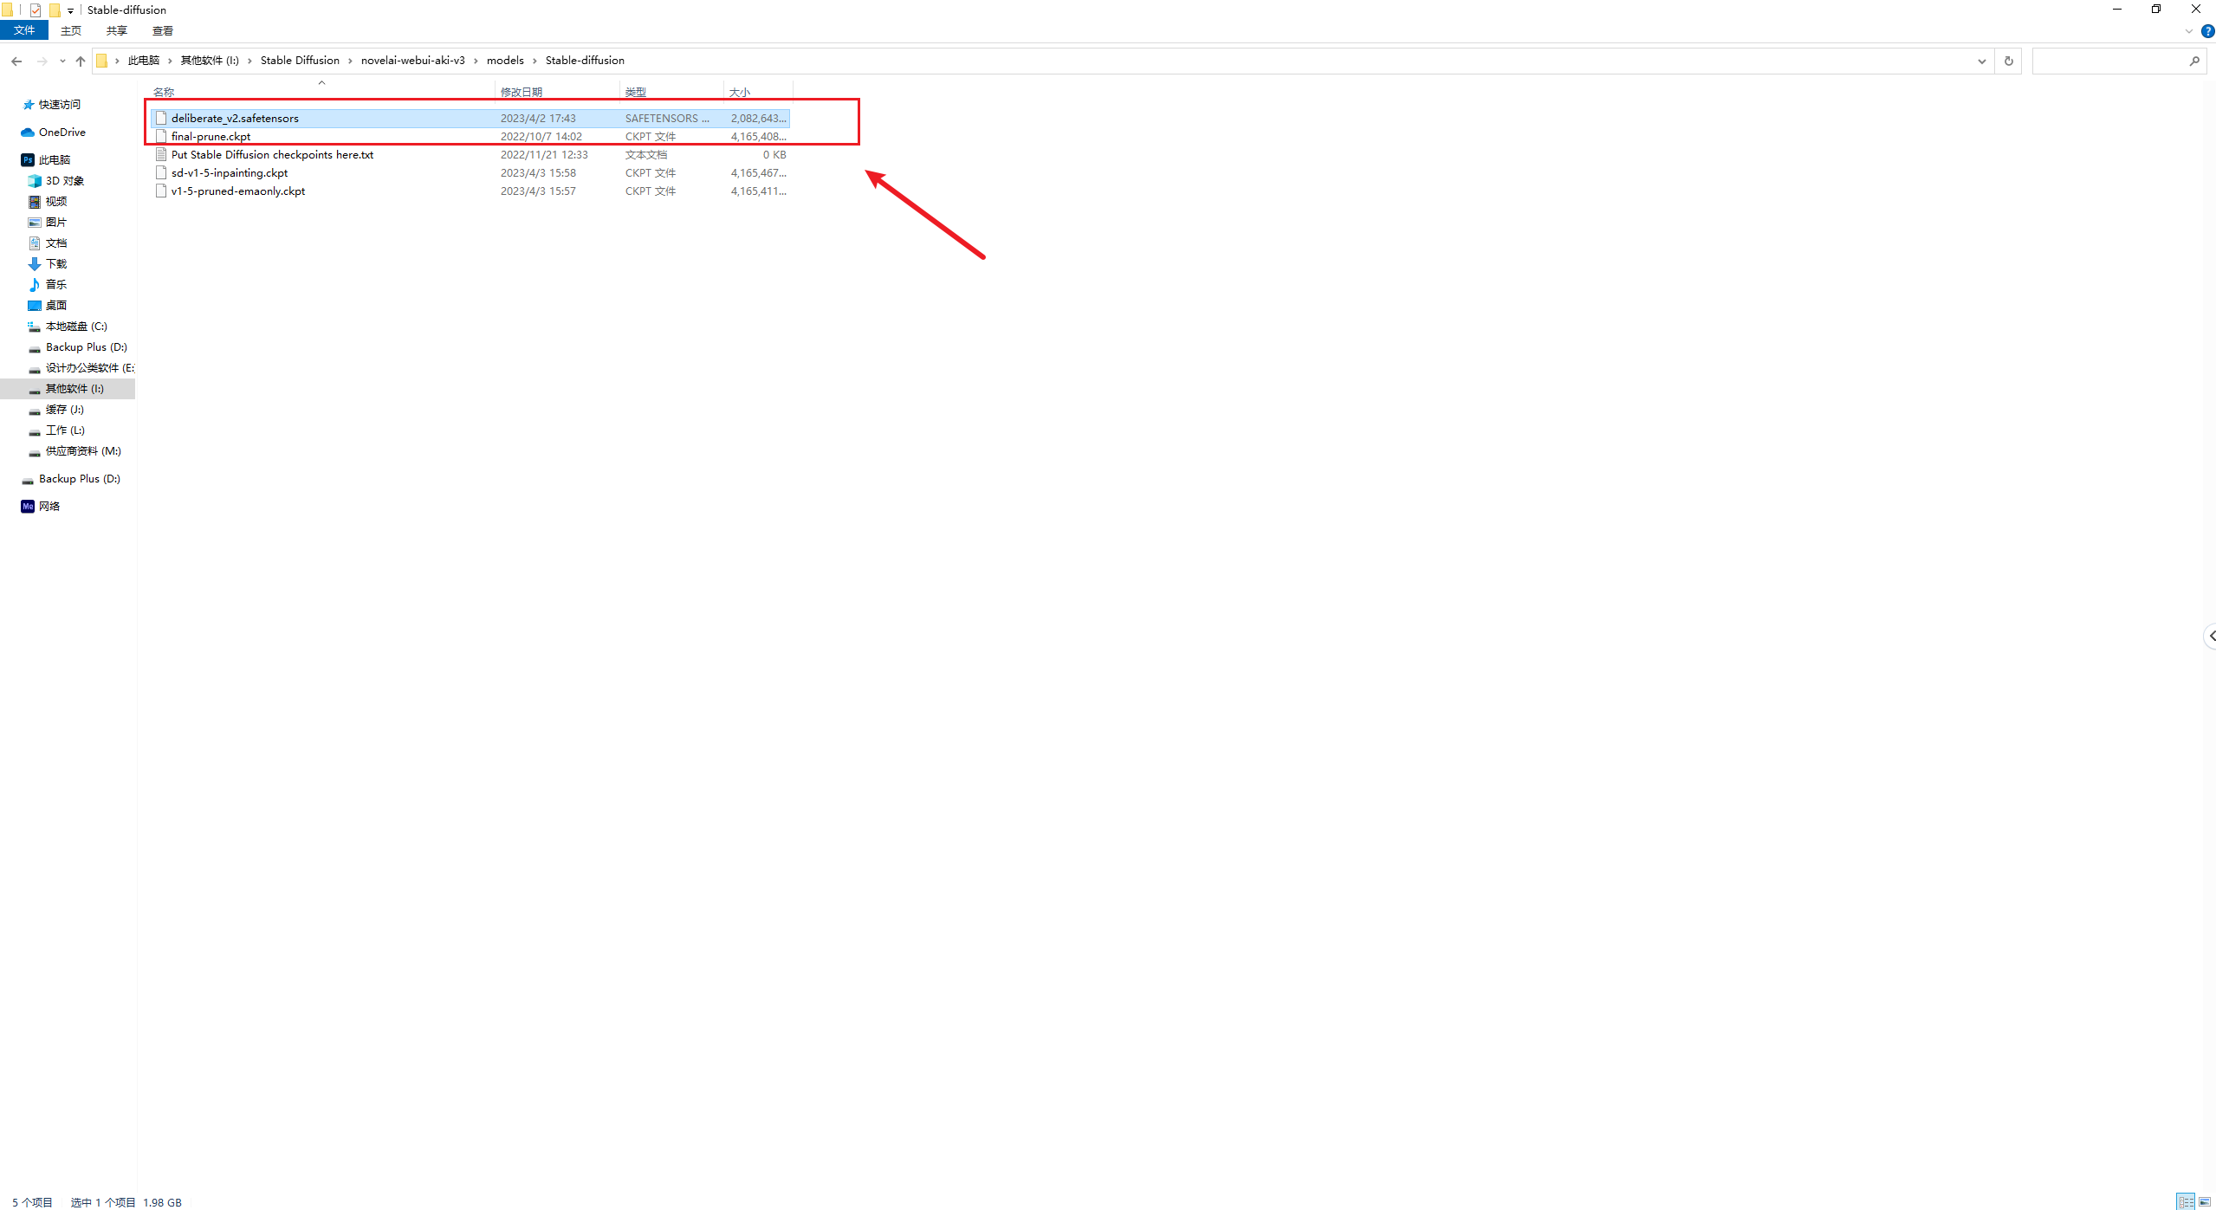Open the Quick Access Toolbar customize dropdown
Image resolution: width=2216 pixels, height=1210 pixels.
70,10
